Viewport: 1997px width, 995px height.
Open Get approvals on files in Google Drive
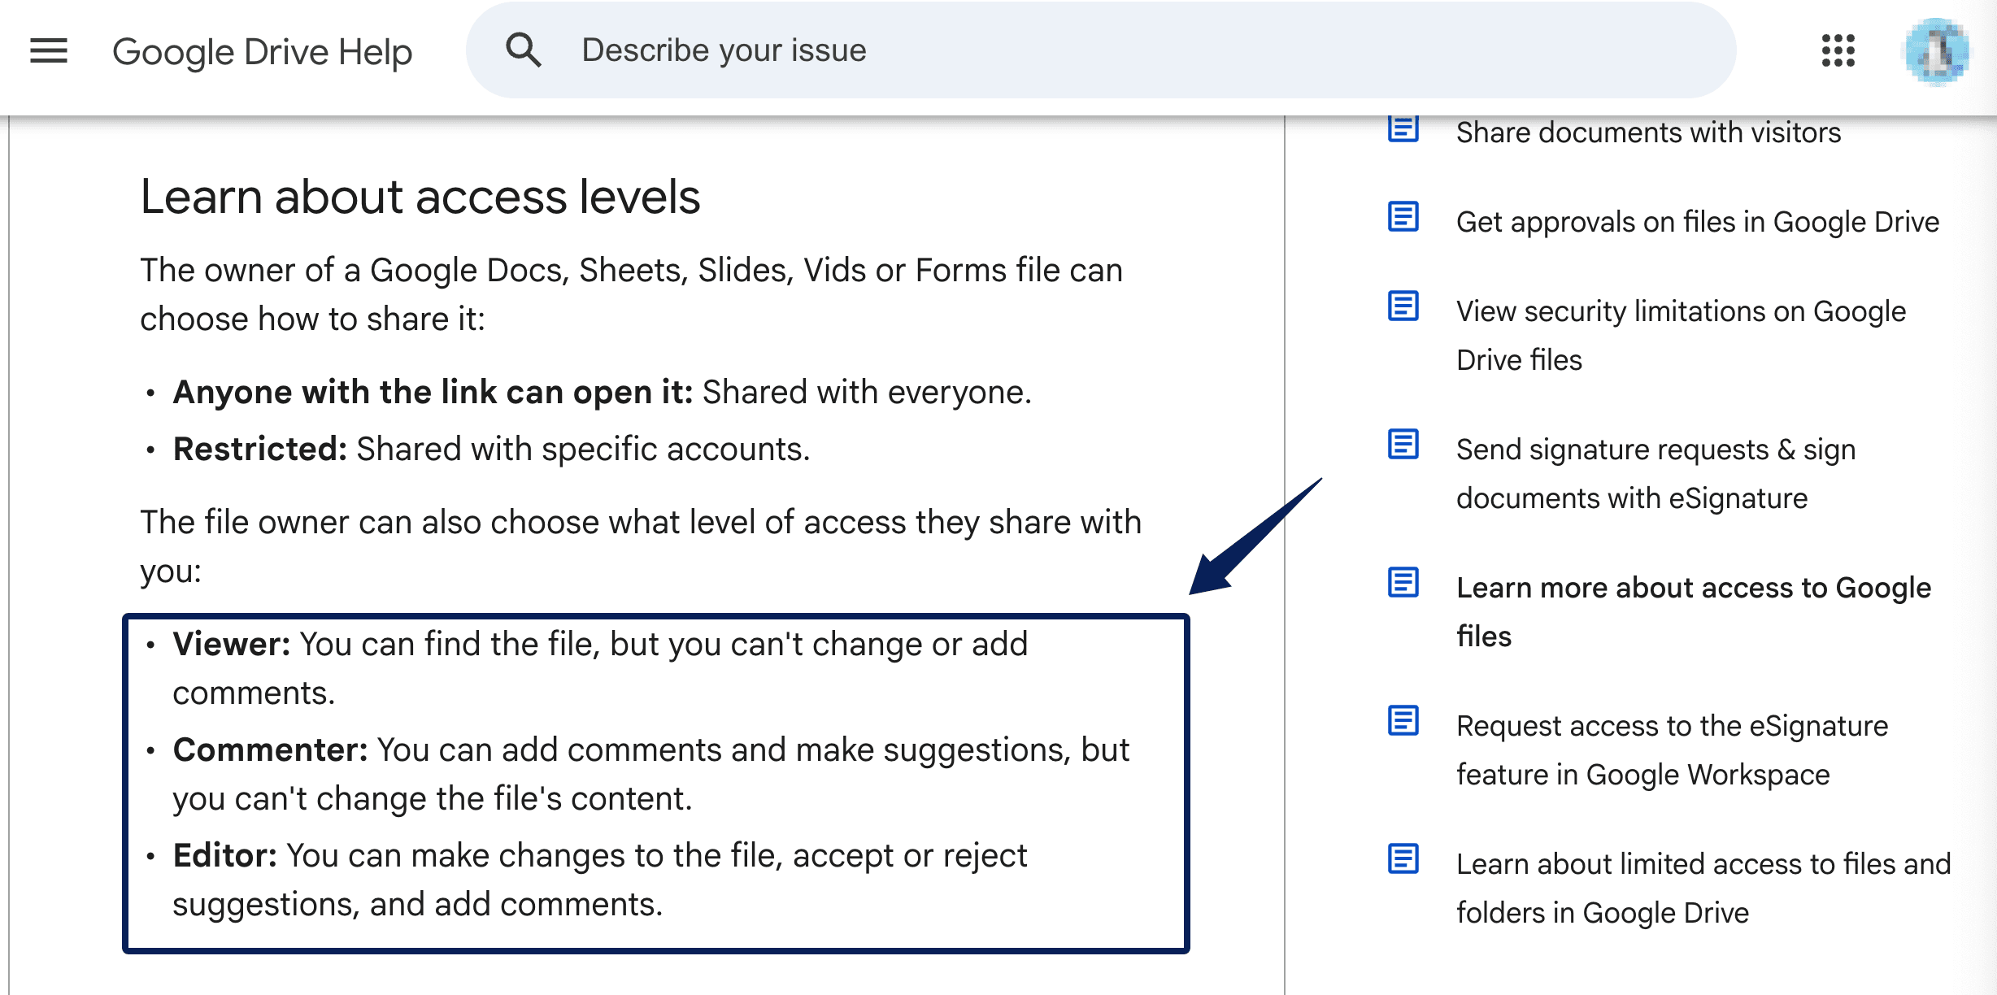(x=1698, y=221)
